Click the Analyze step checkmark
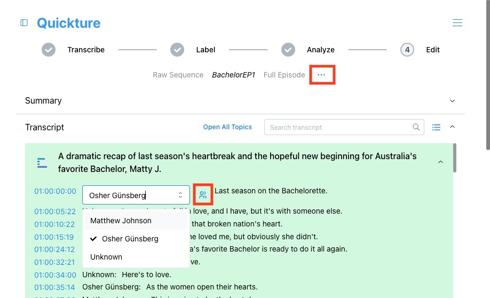The width and height of the screenshot is (490, 298). (x=288, y=50)
